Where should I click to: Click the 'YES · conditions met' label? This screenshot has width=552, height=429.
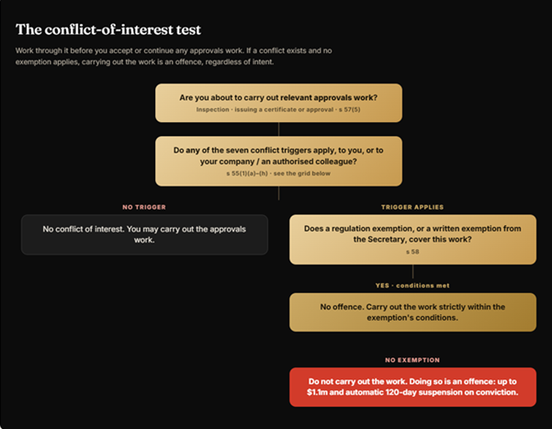coord(412,286)
